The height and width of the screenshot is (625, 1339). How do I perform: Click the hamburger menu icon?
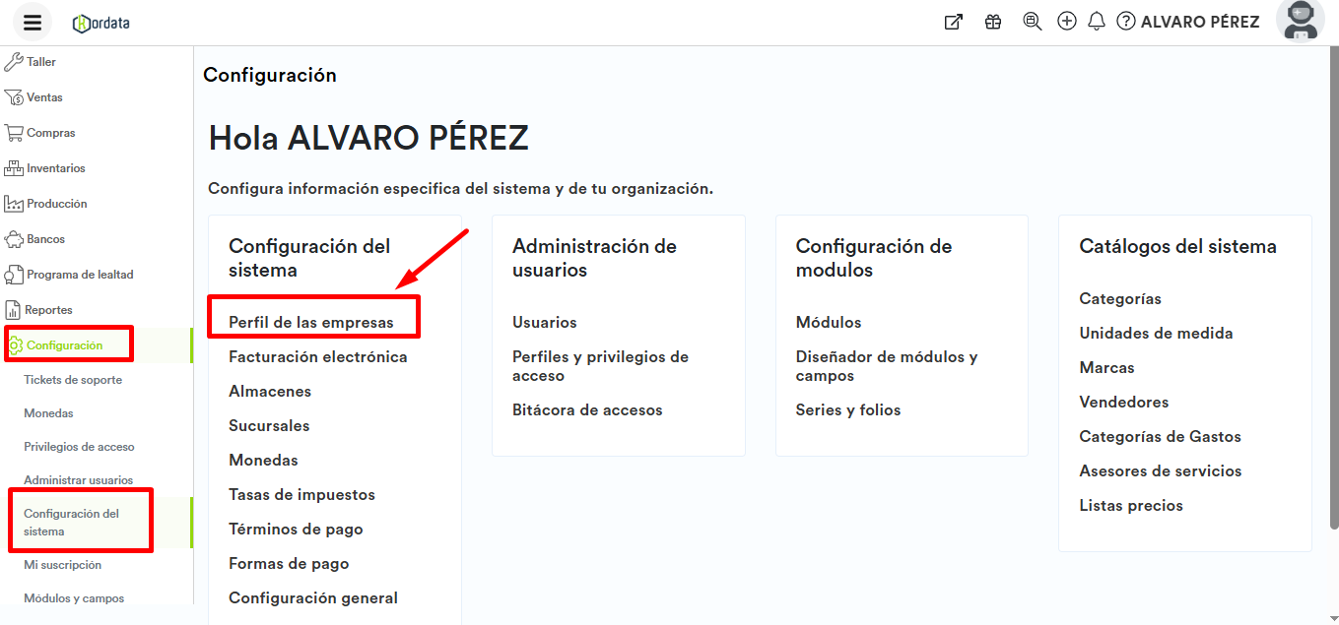[33, 23]
